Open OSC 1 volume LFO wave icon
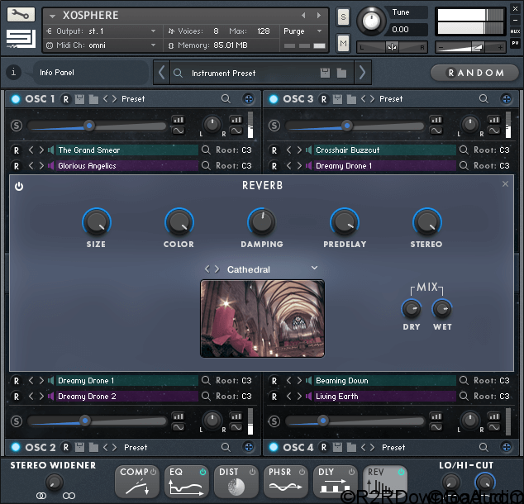Viewport: 524px width, 504px height. coord(179,131)
